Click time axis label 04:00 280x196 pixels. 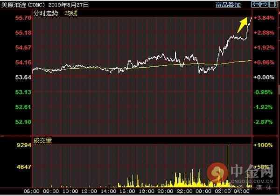(x=242, y=191)
